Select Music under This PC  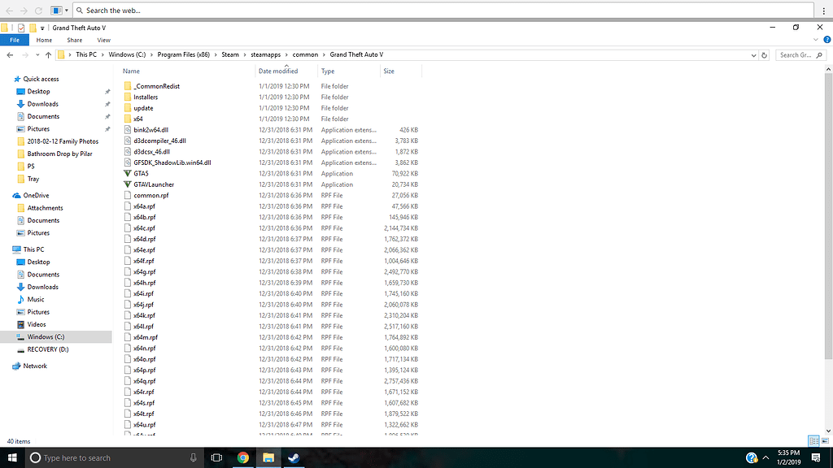[x=35, y=300]
